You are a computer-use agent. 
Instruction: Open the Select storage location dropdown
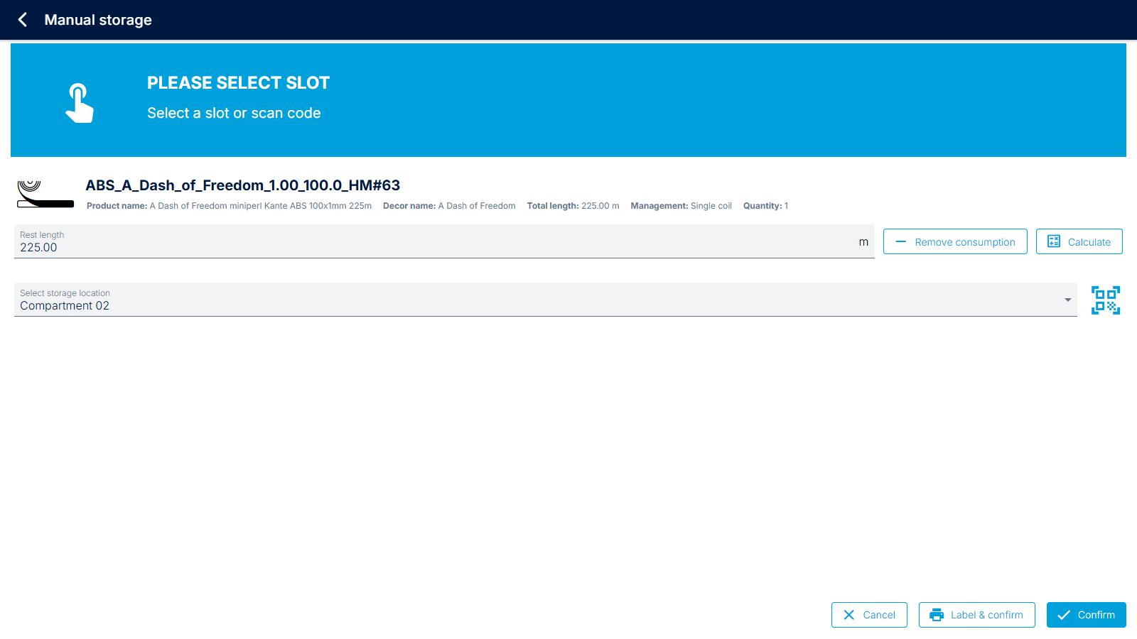[x=546, y=300]
